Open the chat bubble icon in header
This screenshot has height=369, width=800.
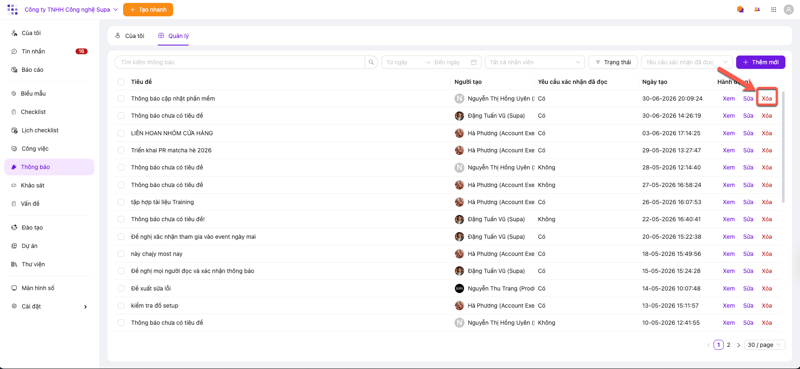[x=740, y=9]
